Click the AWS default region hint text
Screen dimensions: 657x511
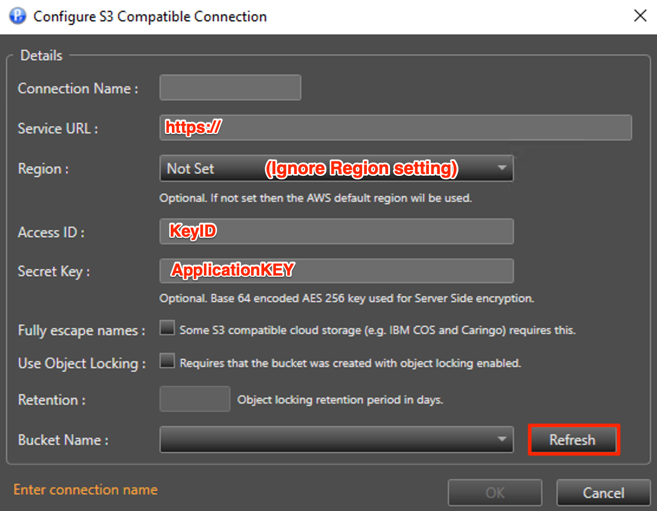tap(316, 198)
